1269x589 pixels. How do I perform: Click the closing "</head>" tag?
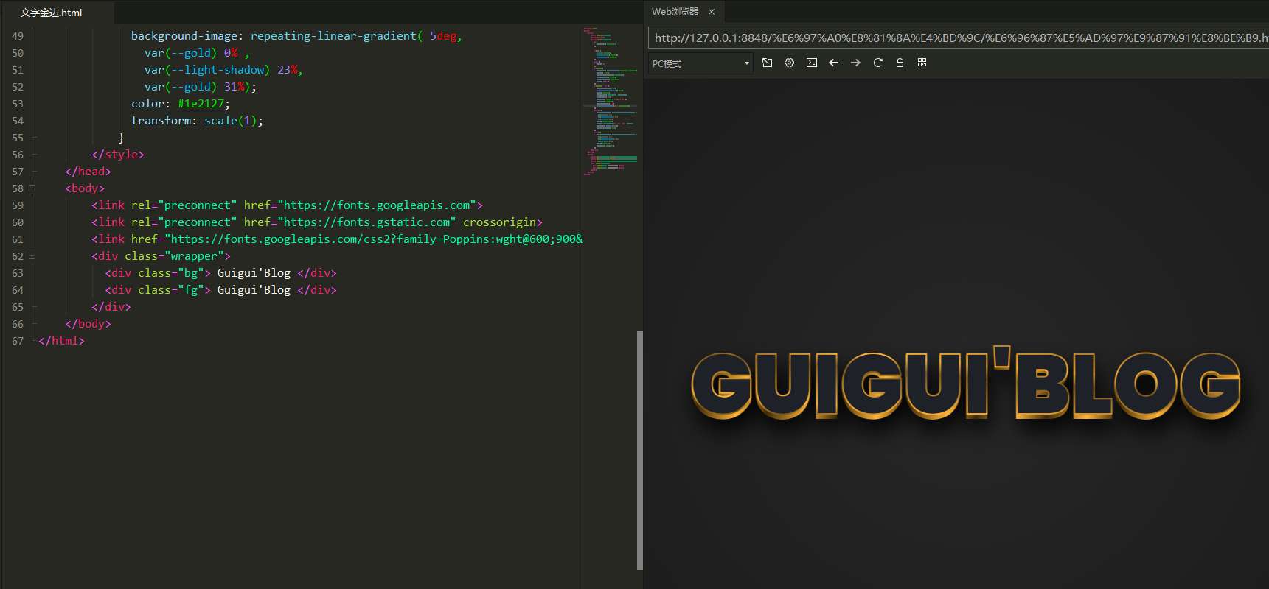[x=88, y=172]
